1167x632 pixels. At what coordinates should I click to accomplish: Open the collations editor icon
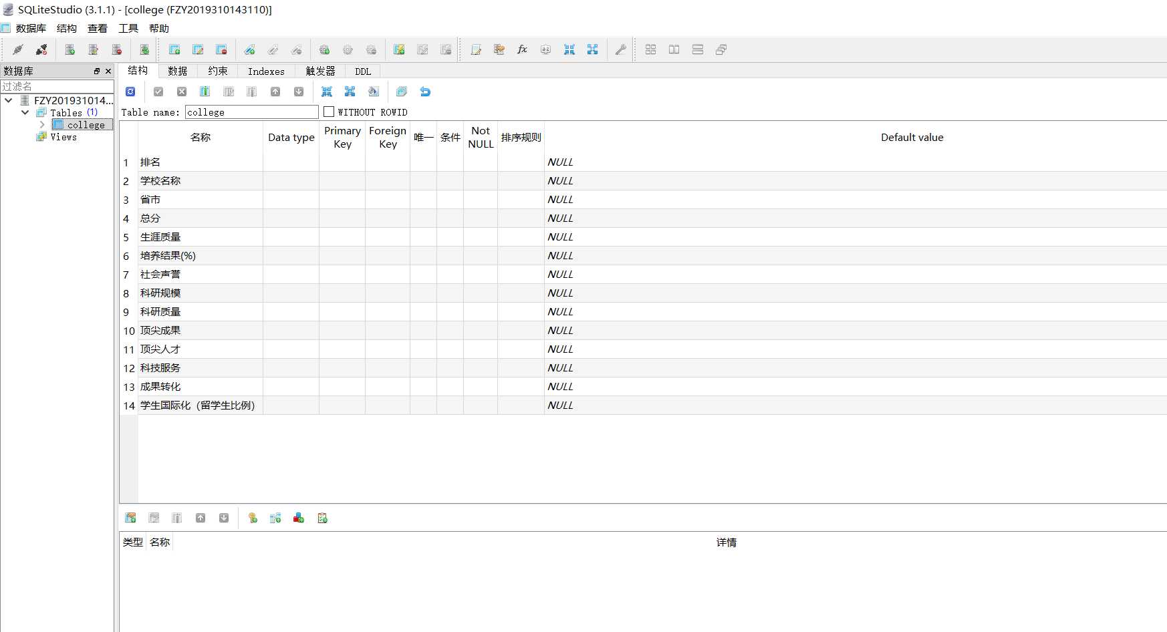tap(545, 49)
